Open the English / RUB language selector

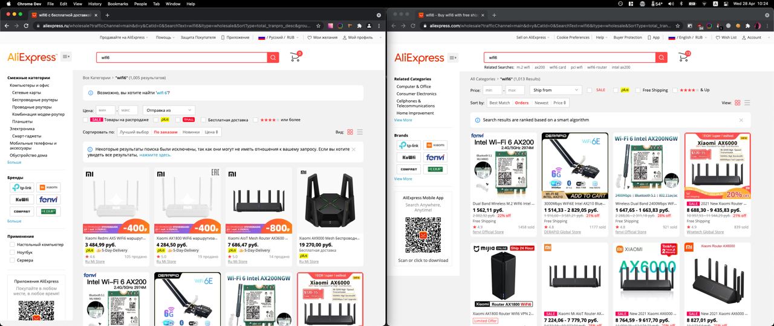[x=688, y=37]
